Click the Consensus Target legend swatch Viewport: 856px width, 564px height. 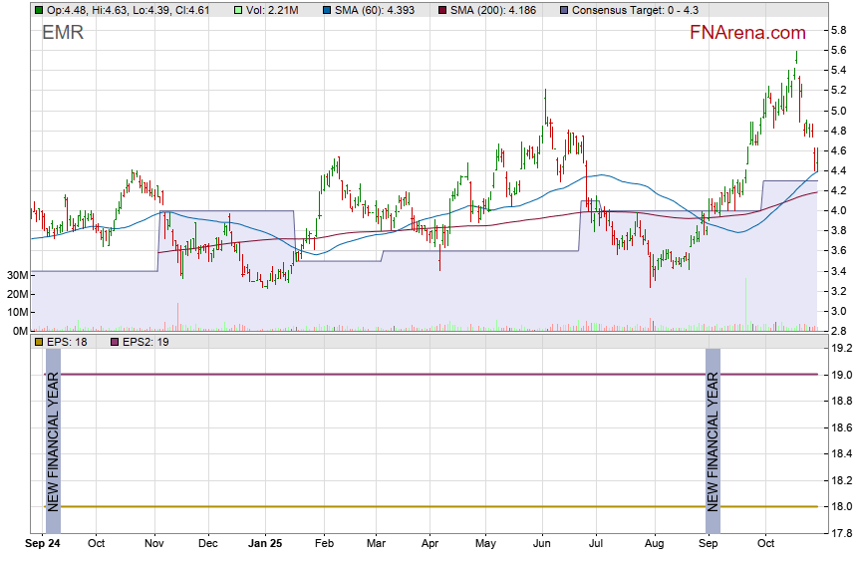click(564, 10)
